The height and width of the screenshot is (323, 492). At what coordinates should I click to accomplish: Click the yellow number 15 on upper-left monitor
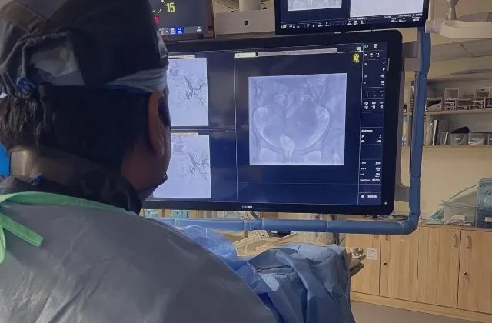169,8
